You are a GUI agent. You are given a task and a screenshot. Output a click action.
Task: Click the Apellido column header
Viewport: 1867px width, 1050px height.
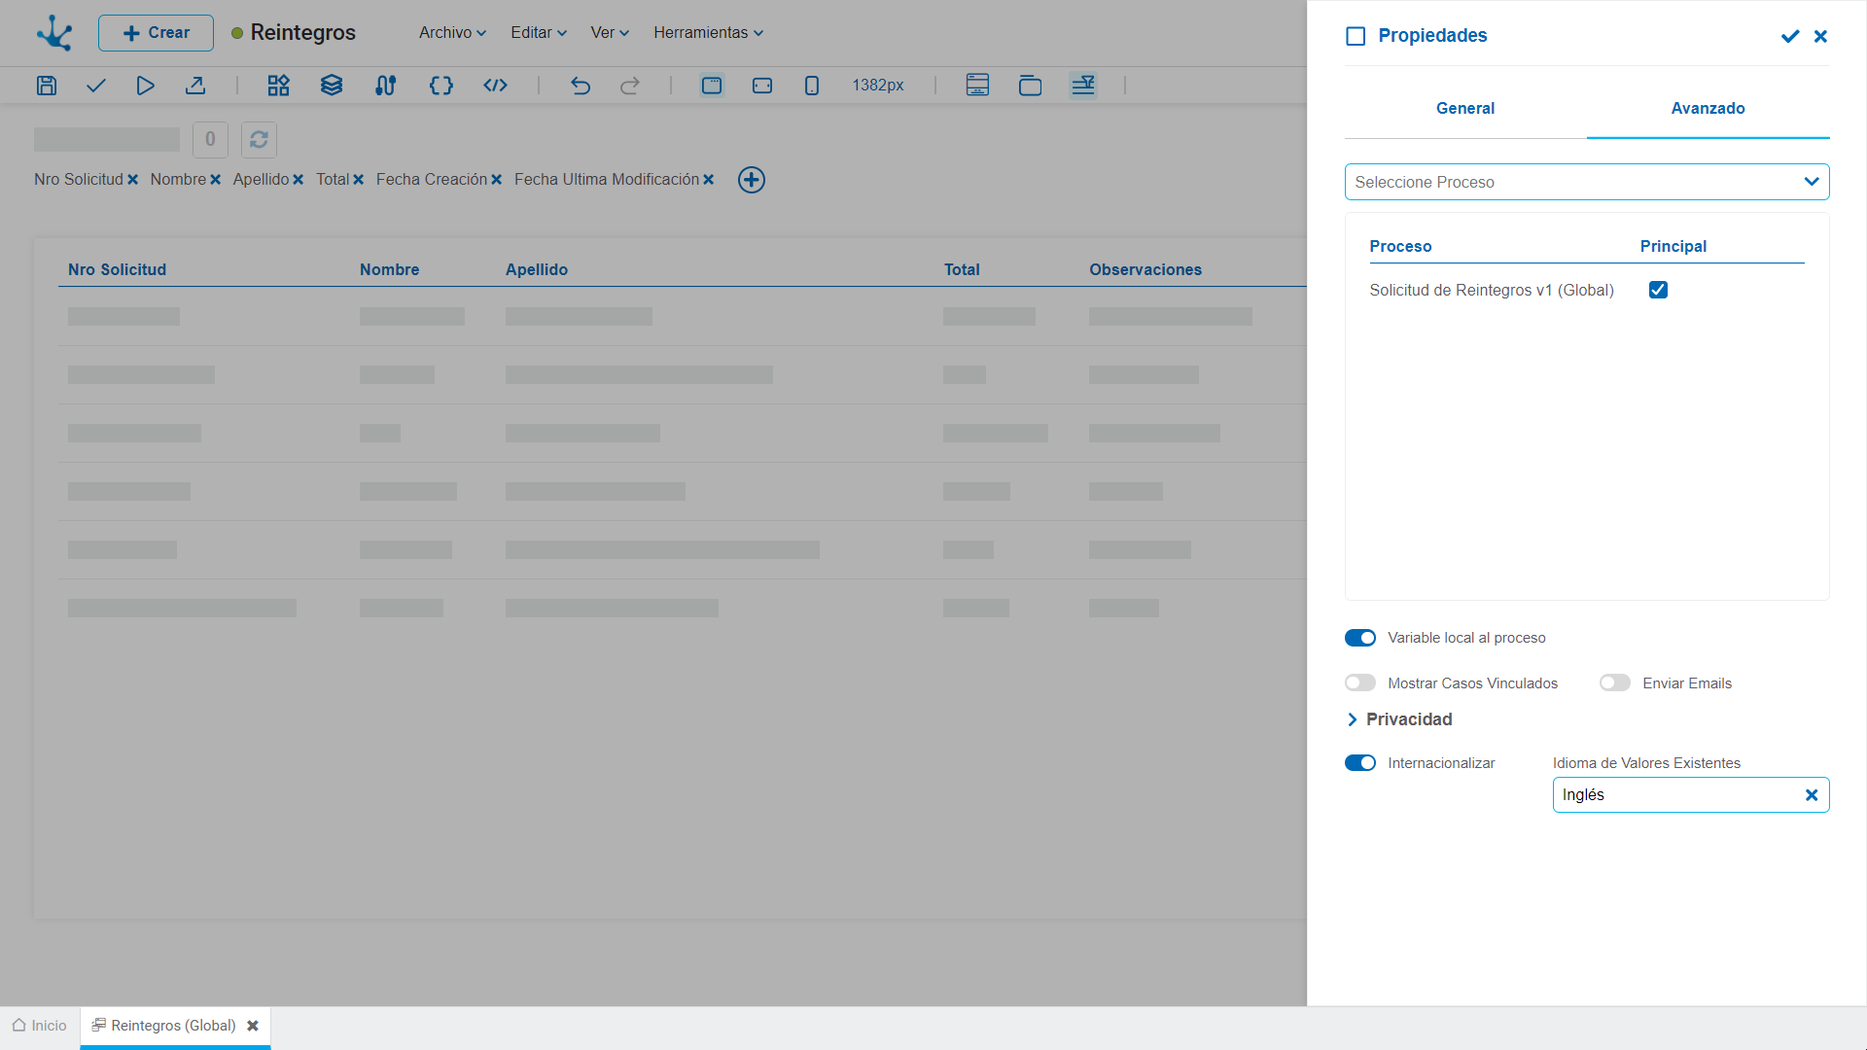coord(536,269)
